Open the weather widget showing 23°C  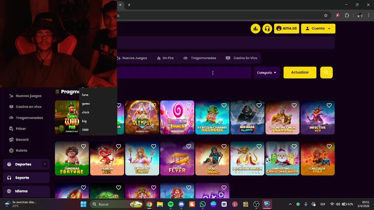pos(20,204)
